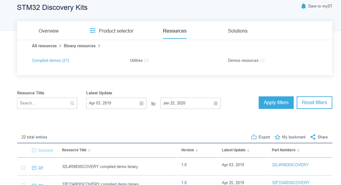This screenshot has height=185, width=341.
Task: Click the ZIP link for 32L4R9IDISCOVERY
Action: (x=41, y=167)
